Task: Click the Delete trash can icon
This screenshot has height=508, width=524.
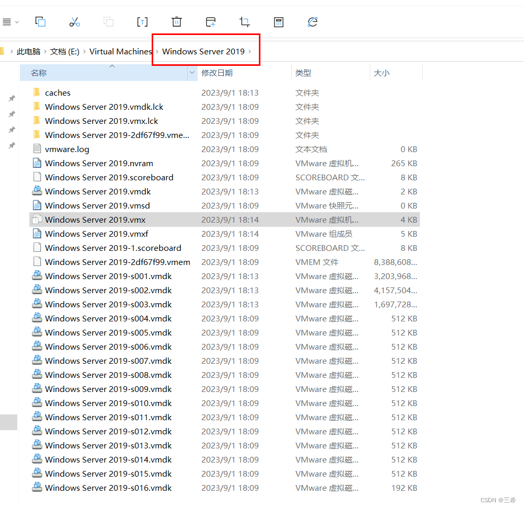Action: point(176,22)
